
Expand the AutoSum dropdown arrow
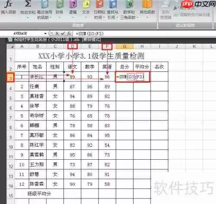[x=28, y=18]
